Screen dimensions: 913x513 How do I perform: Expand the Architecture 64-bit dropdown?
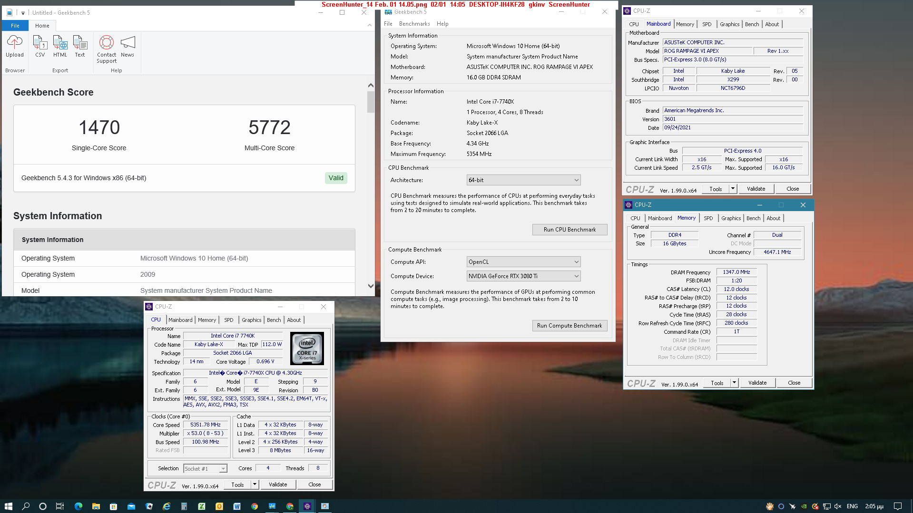tap(523, 180)
